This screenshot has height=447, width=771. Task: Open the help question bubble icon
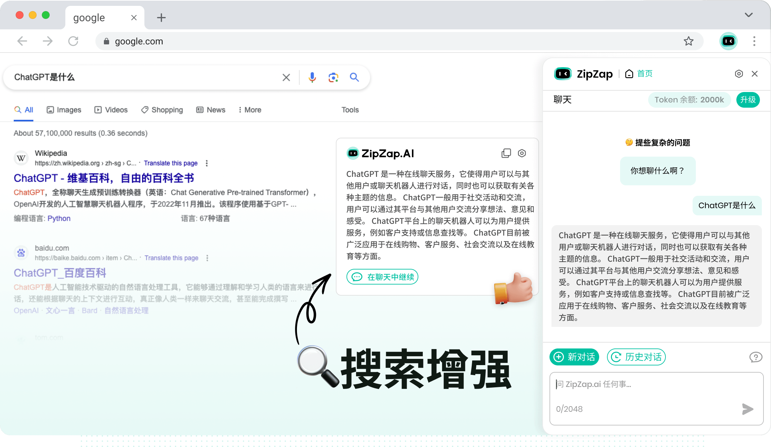(x=756, y=357)
